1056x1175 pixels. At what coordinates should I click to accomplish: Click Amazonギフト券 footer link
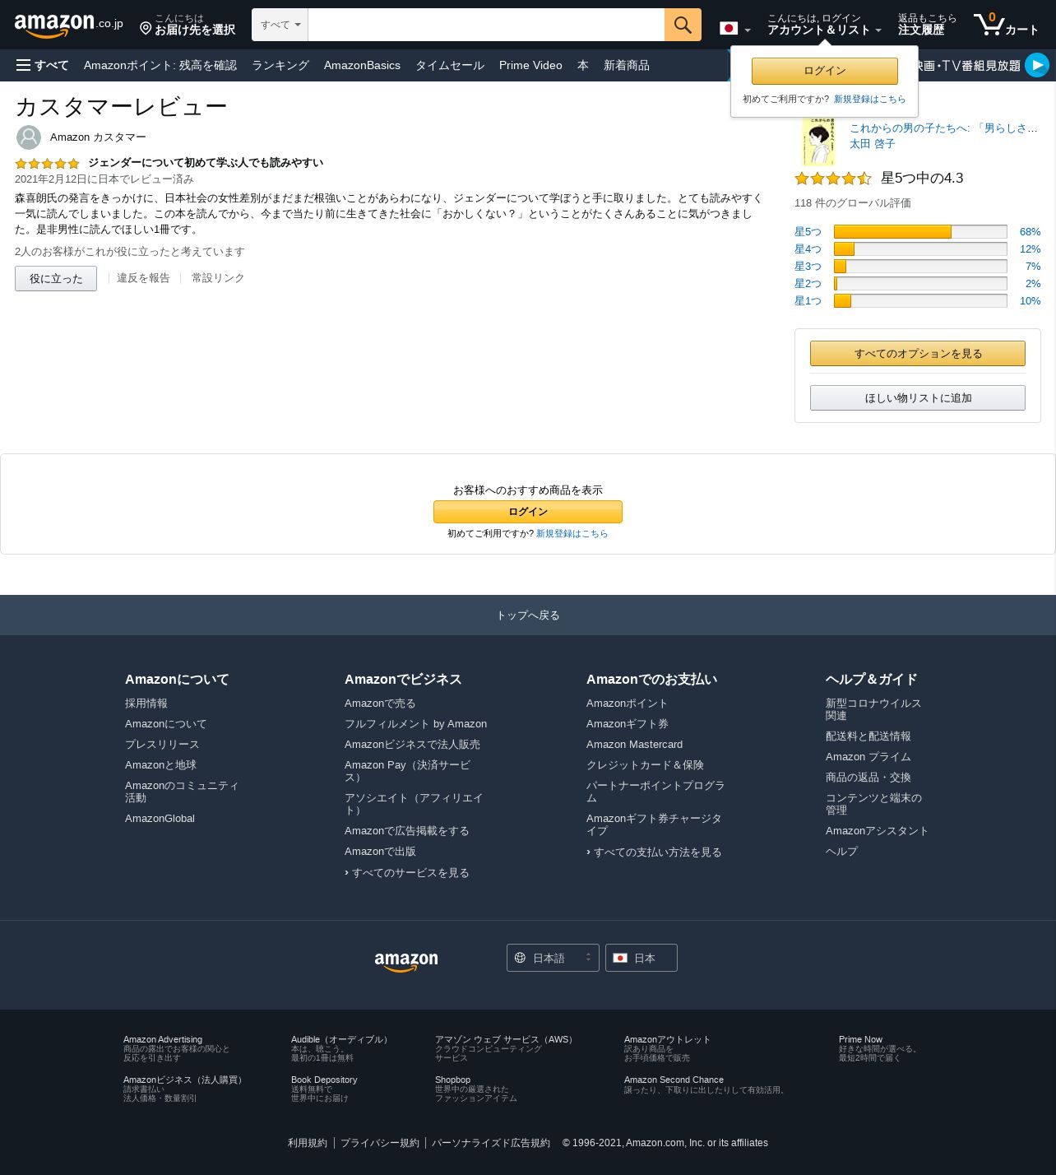click(628, 724)
